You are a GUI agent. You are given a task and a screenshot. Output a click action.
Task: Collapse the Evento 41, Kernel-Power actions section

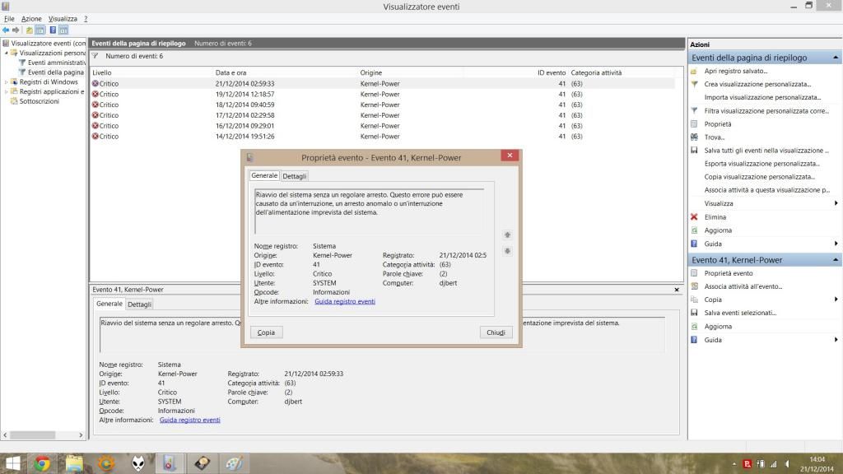coord(836,260)
